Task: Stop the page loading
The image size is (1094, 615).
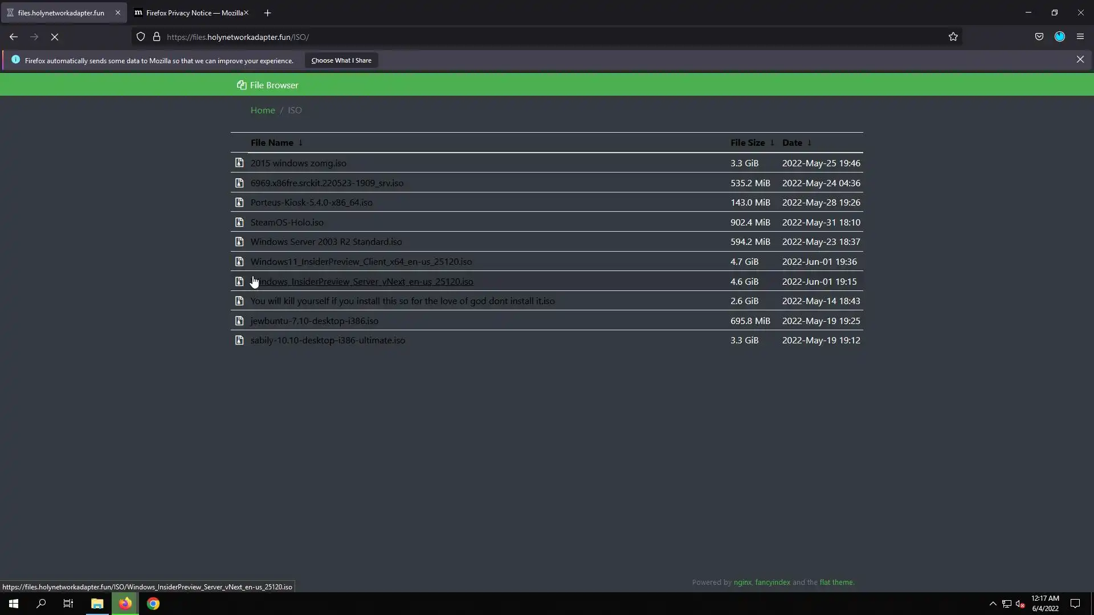Action: click(55, 37)
